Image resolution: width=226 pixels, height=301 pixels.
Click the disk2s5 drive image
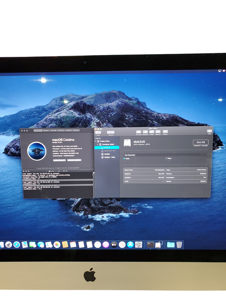127,143
